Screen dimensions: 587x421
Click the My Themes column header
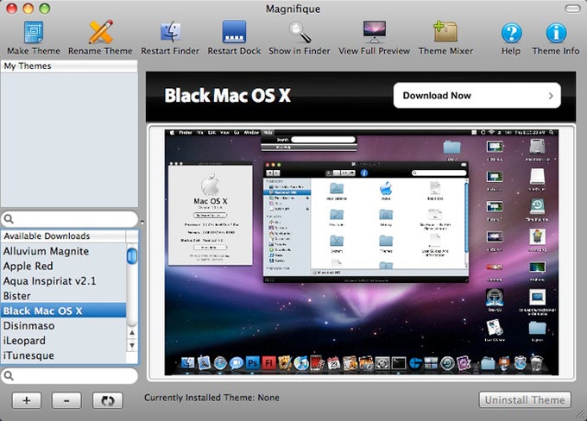click(x=69, y=66)
